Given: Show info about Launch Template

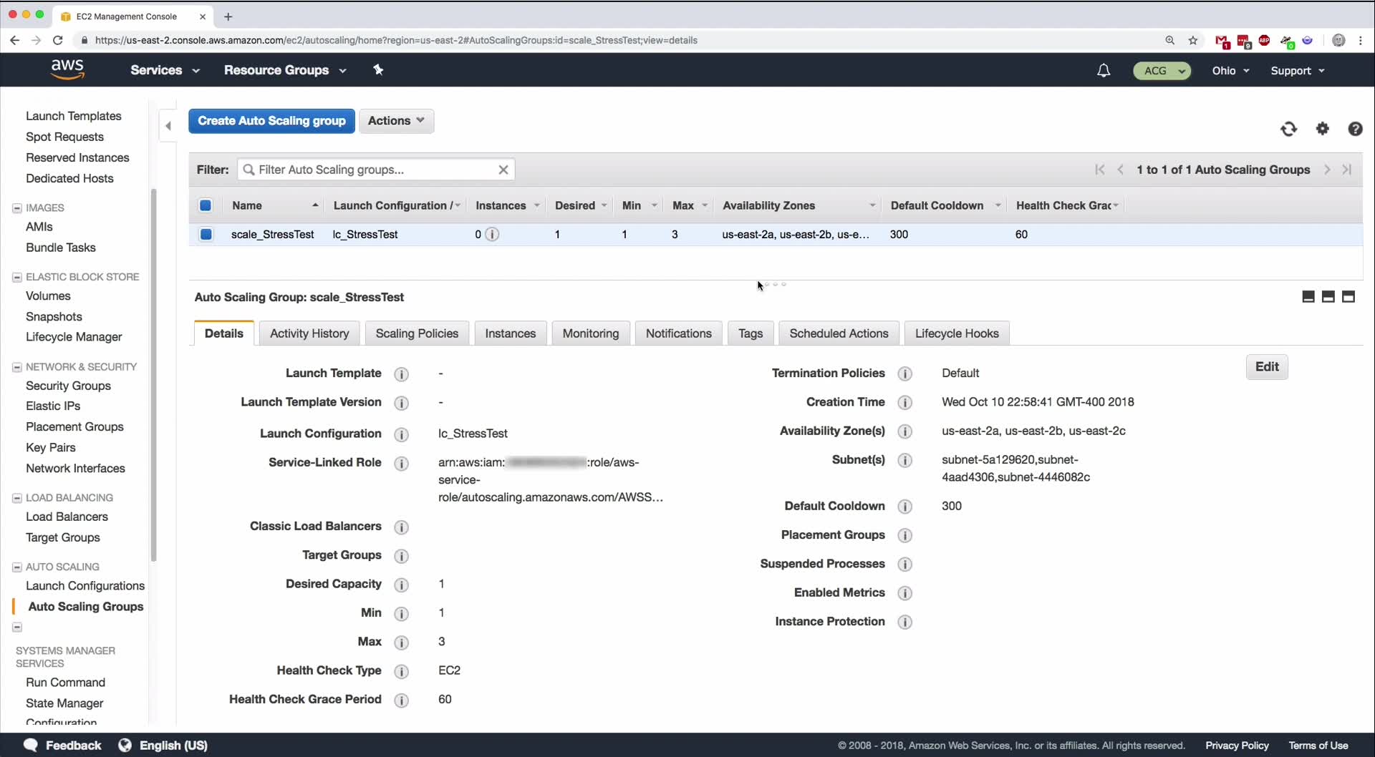Looking at the screenshot, I should click(402, 374).
